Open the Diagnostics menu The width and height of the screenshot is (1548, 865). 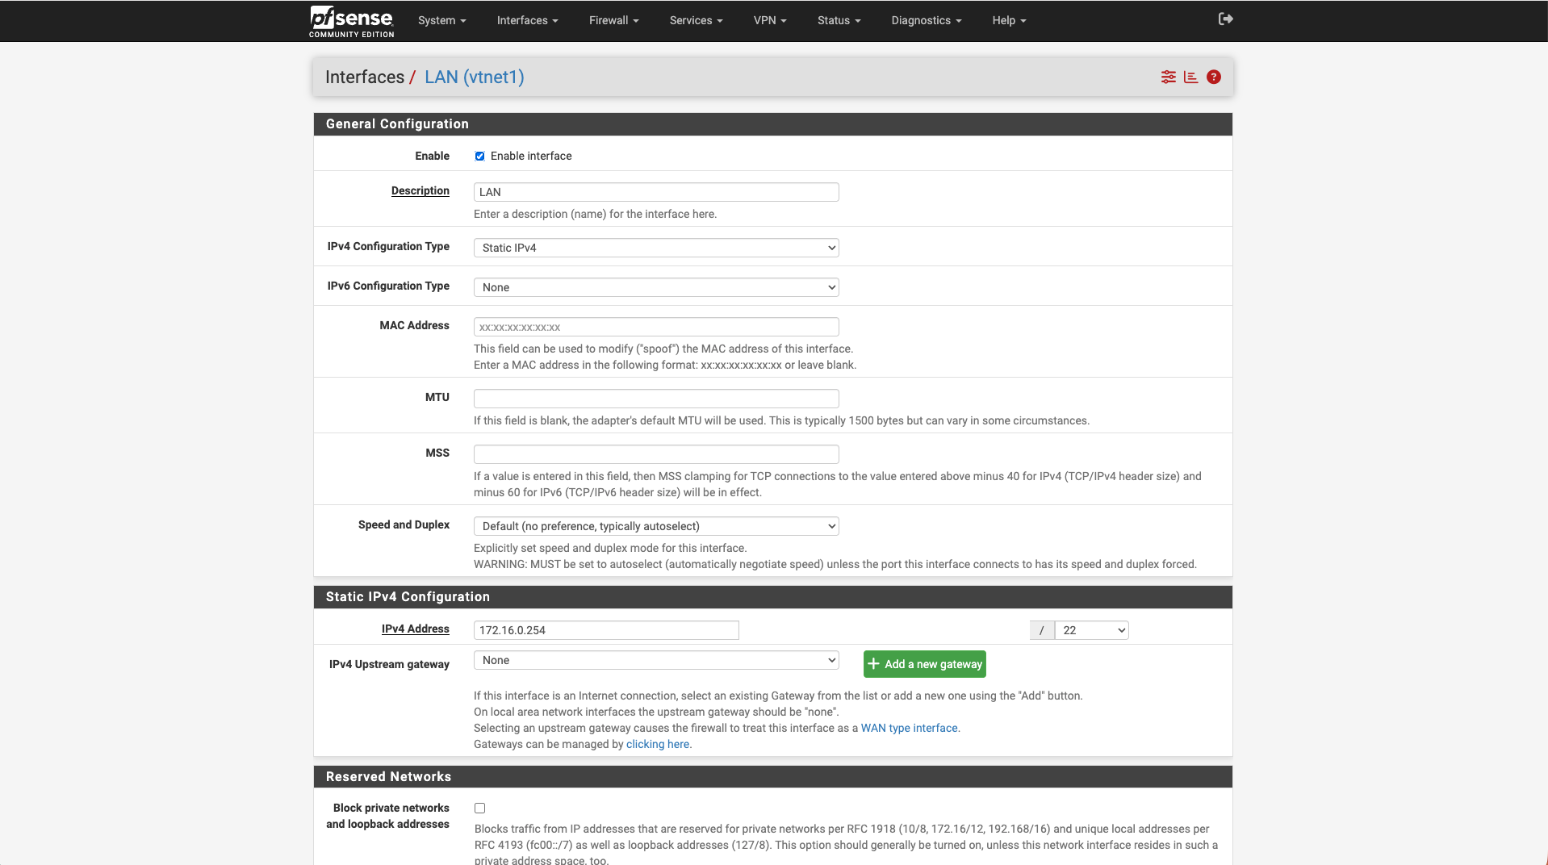coord(926,21)
